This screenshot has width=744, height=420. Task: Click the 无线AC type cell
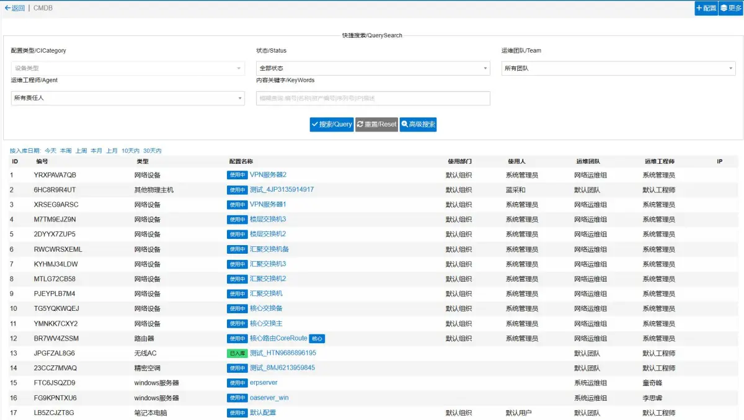tap(145, 354)
